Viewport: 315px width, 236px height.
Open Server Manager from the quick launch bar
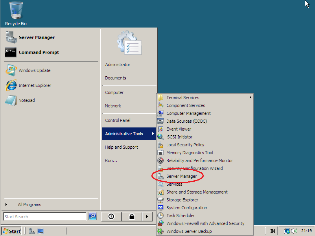click(31, 231)
